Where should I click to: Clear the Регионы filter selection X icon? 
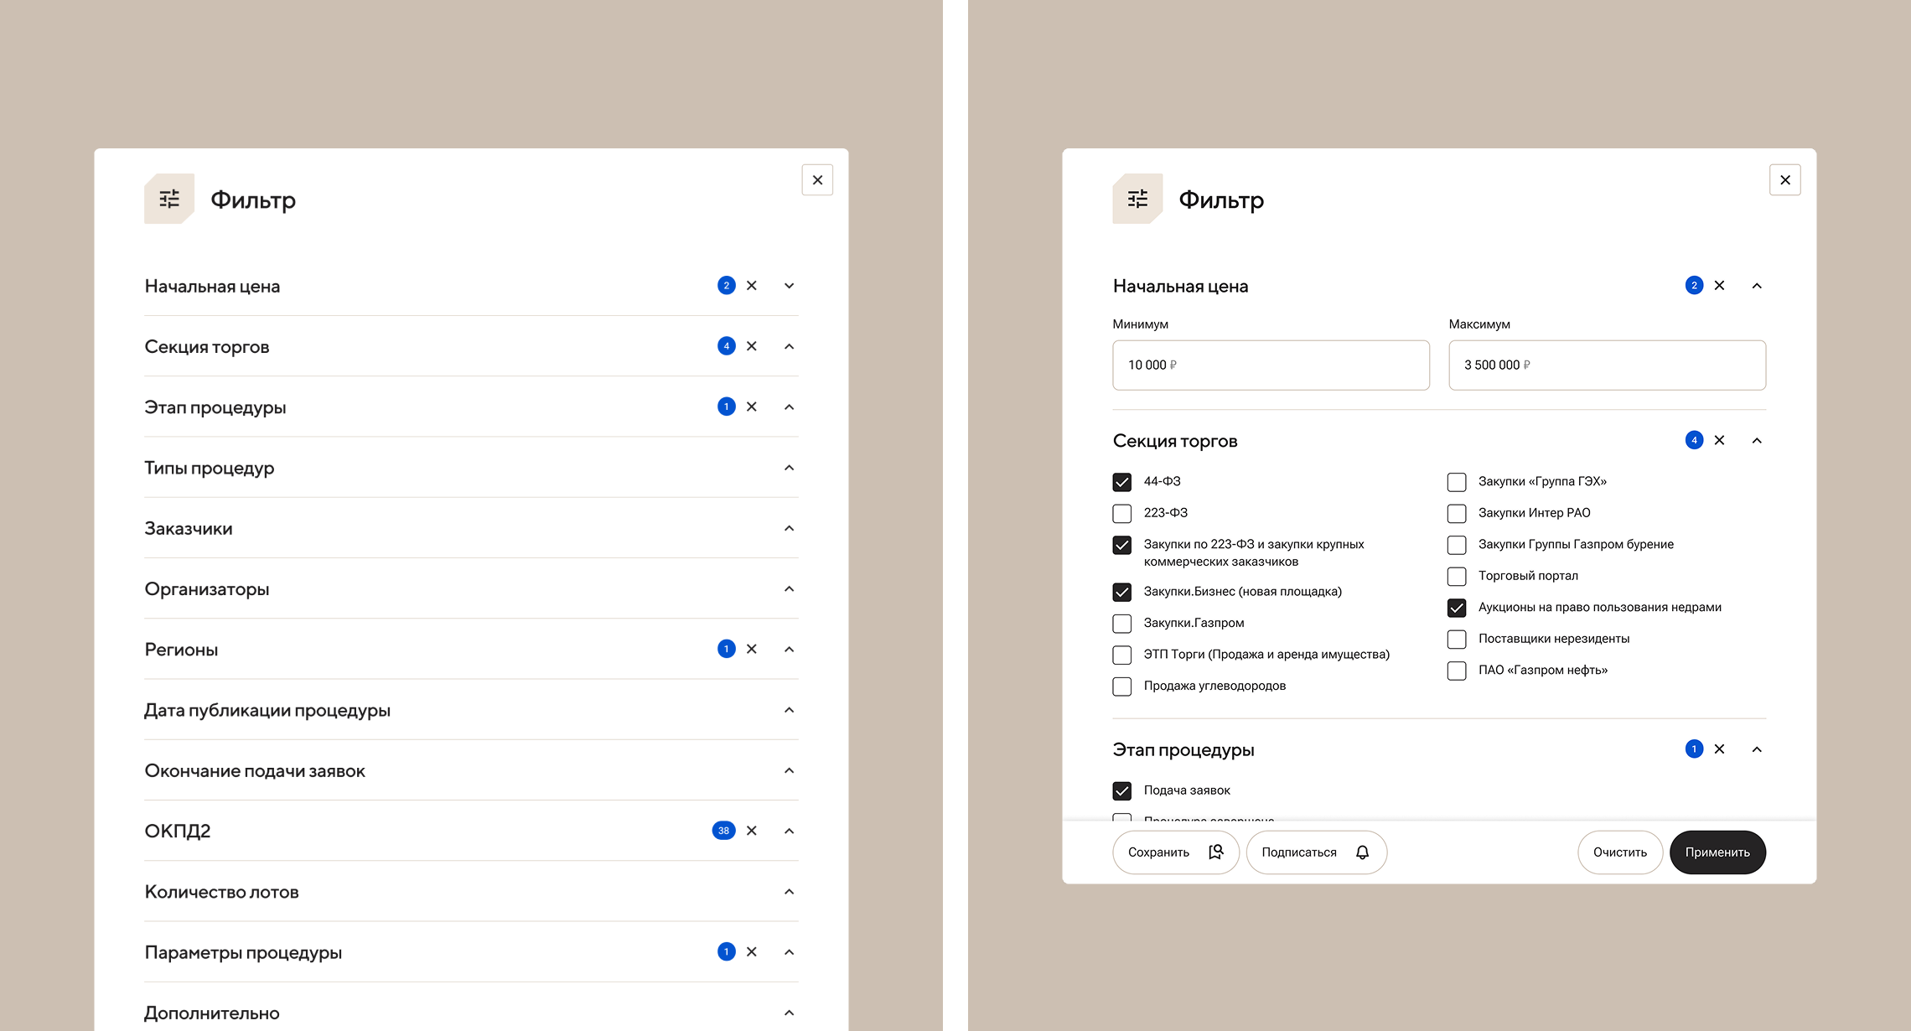click(x=752, y=649)
